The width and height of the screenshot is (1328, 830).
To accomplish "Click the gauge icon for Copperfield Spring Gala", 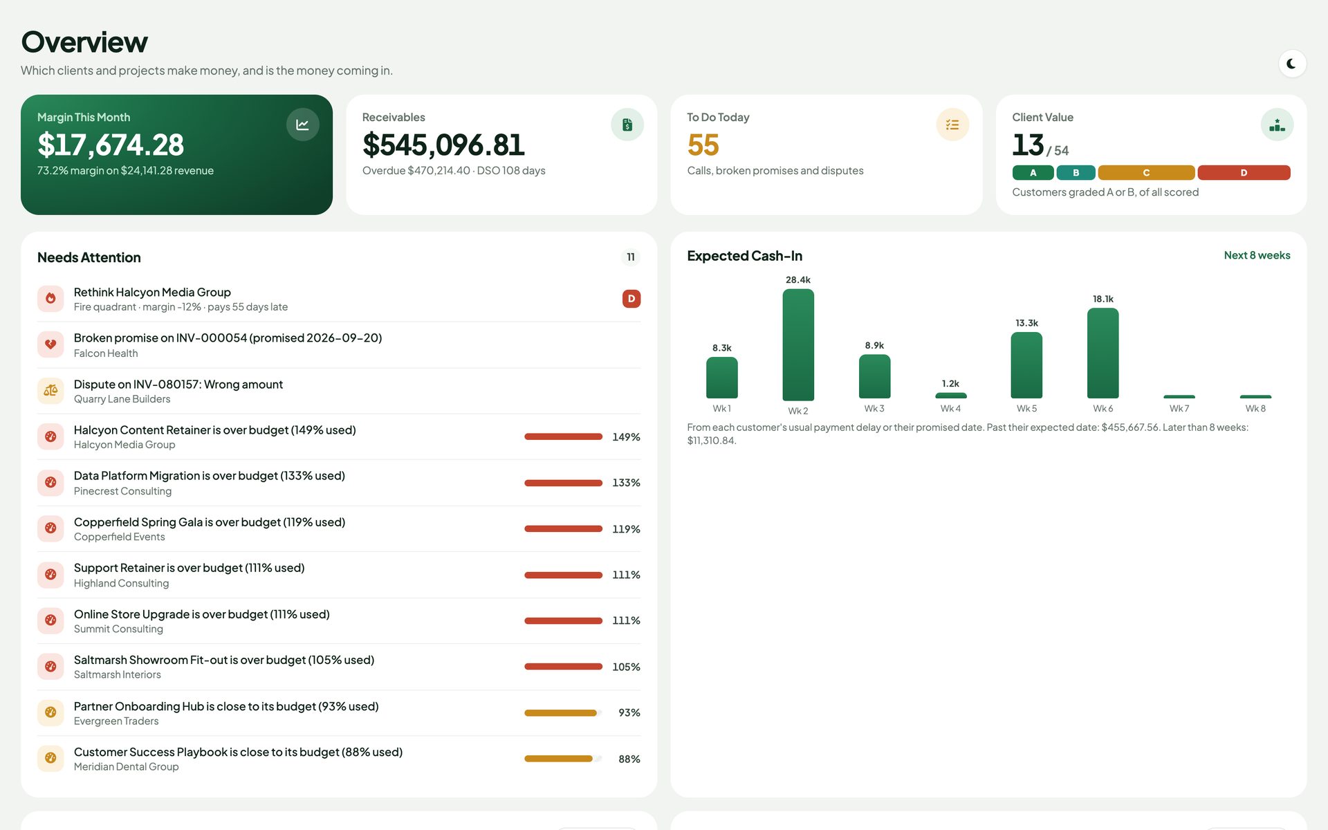I will (x=50, y=528).
